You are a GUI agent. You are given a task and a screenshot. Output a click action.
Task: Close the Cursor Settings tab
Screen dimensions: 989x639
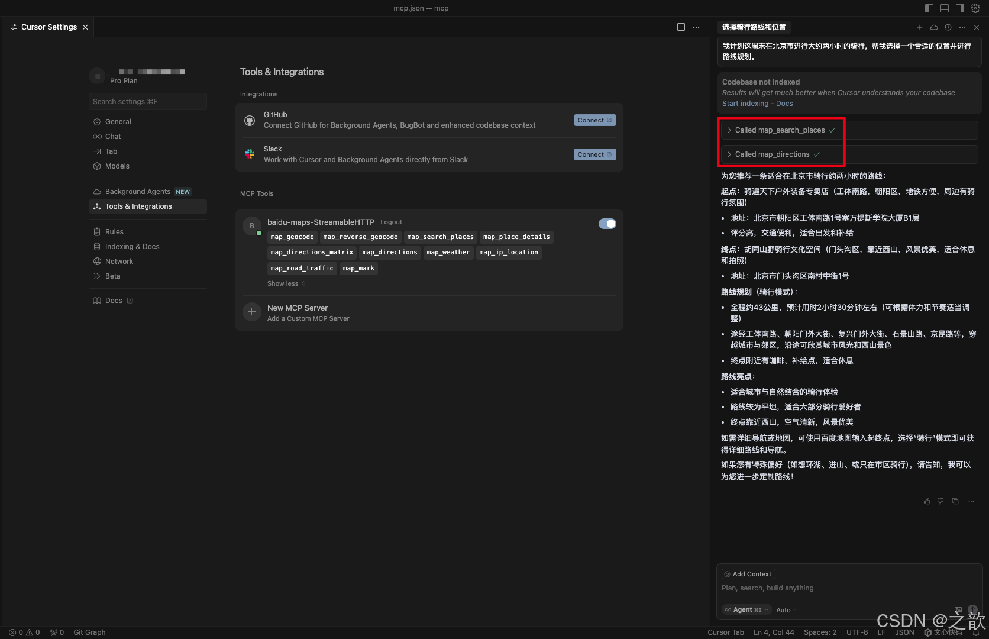pyautogui.click(x=85, y=27)
